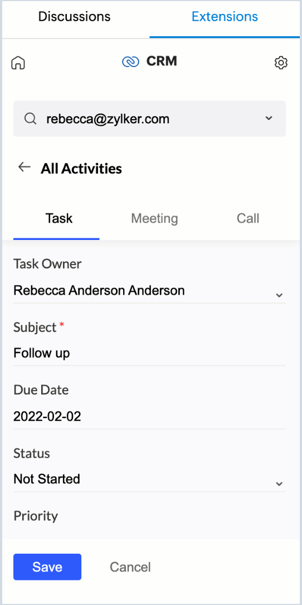Click the Rebecca Anderson Anderson owner value

99,290
